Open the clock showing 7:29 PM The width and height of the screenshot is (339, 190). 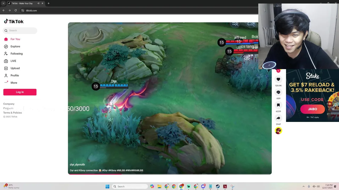tap(327, 187)
